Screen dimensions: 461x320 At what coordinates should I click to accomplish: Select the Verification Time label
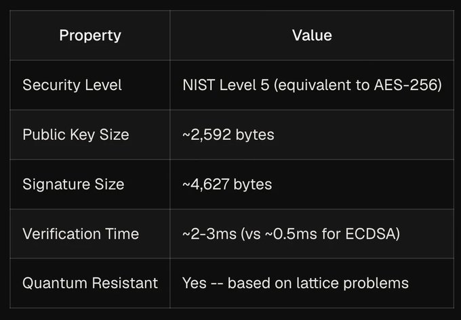(81, 234)
